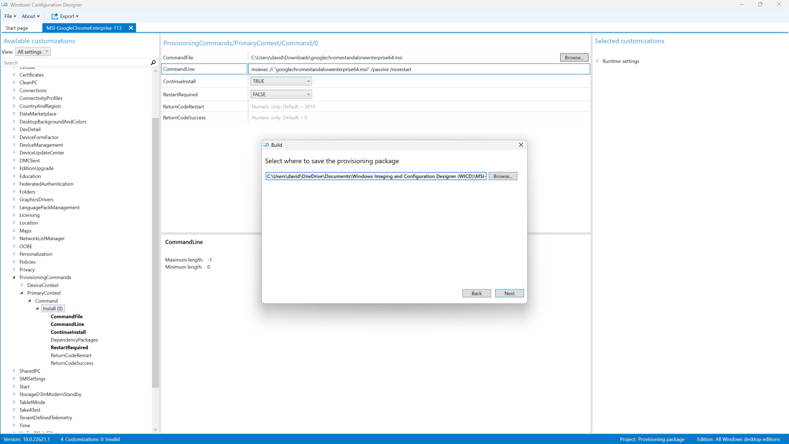This screenshot has height=444, width=789.
Task: Open the ContinueInstall TRUE dropdown
Action: click(281, 81)
